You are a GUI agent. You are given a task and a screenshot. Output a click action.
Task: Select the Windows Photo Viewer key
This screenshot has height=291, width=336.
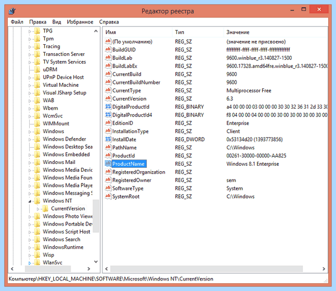(x=68, y=216)
